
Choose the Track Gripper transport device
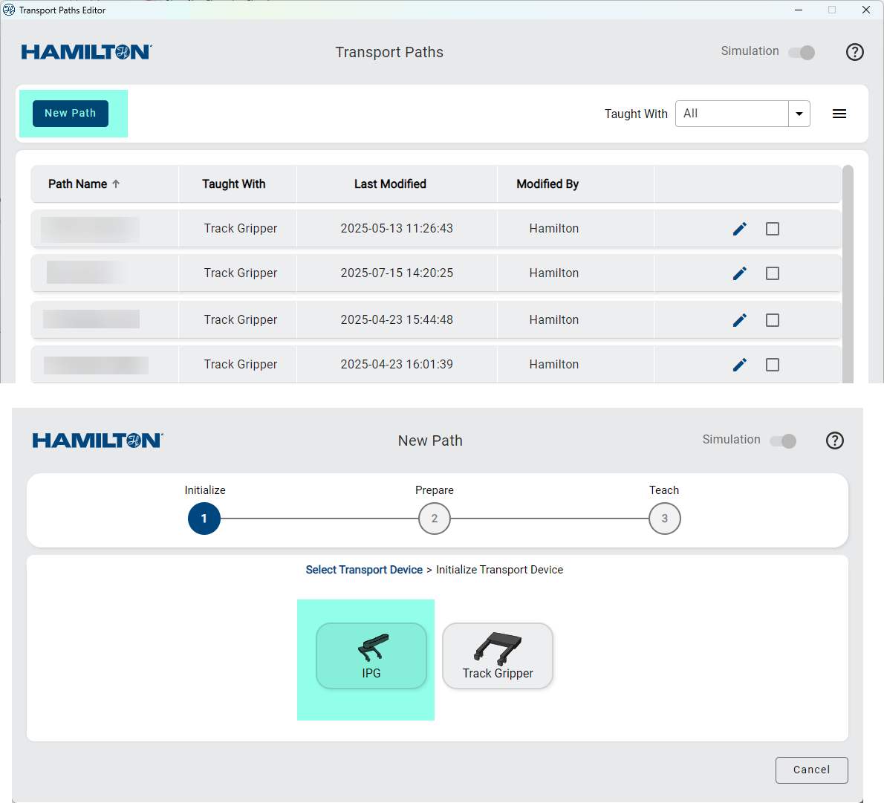pyautogui.click(x=498, y=656)
